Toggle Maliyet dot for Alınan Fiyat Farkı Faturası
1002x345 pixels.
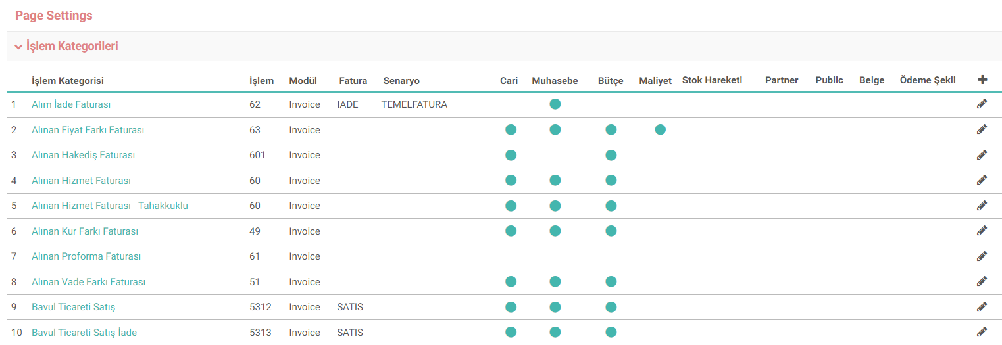tap(661, 130)
